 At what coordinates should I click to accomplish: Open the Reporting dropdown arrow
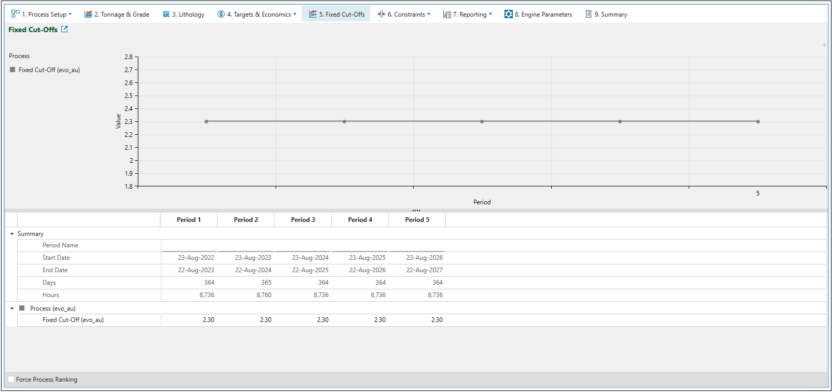tap(490, 14)
